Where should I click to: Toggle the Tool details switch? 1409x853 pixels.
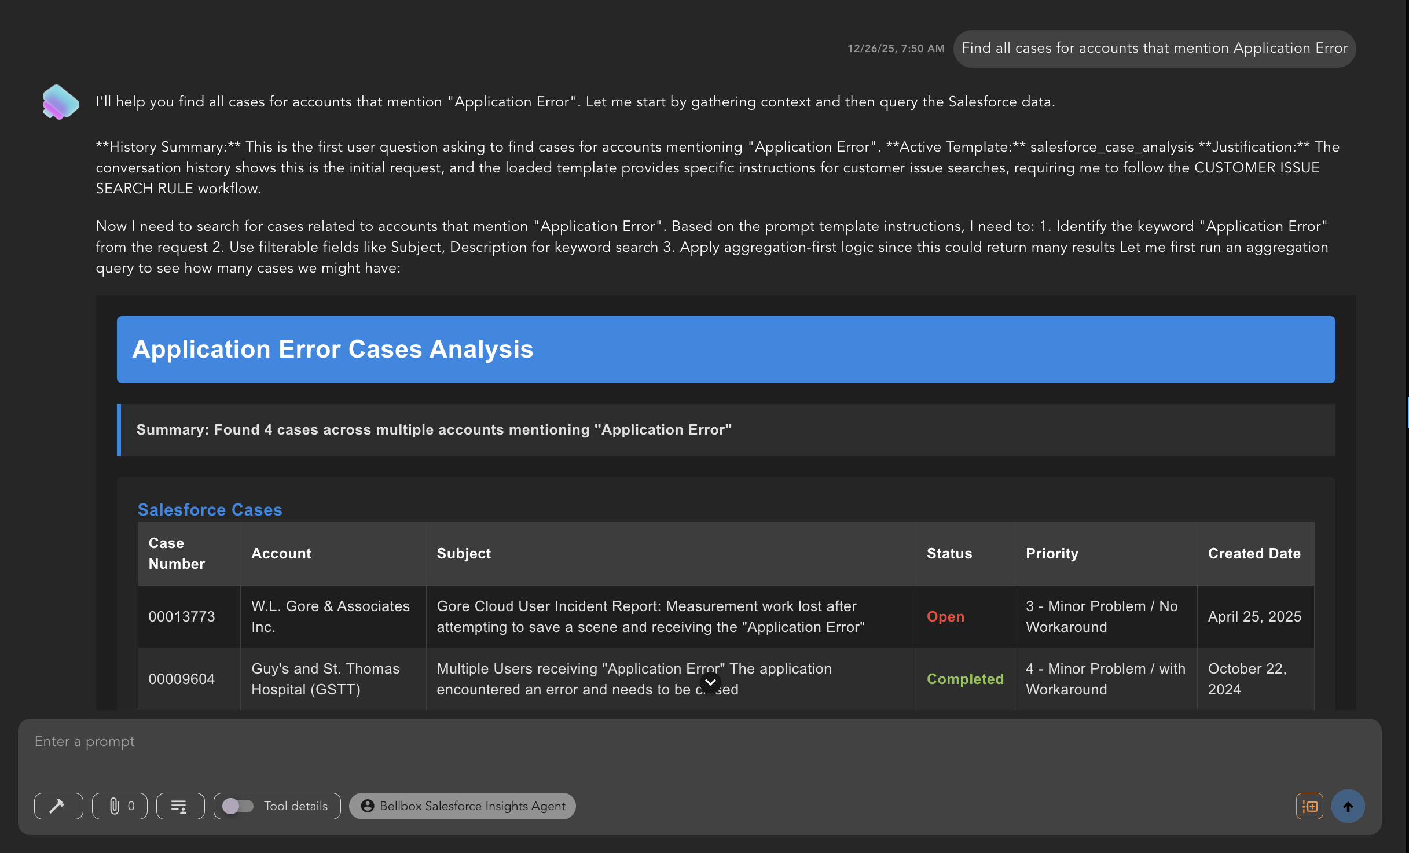238,806
